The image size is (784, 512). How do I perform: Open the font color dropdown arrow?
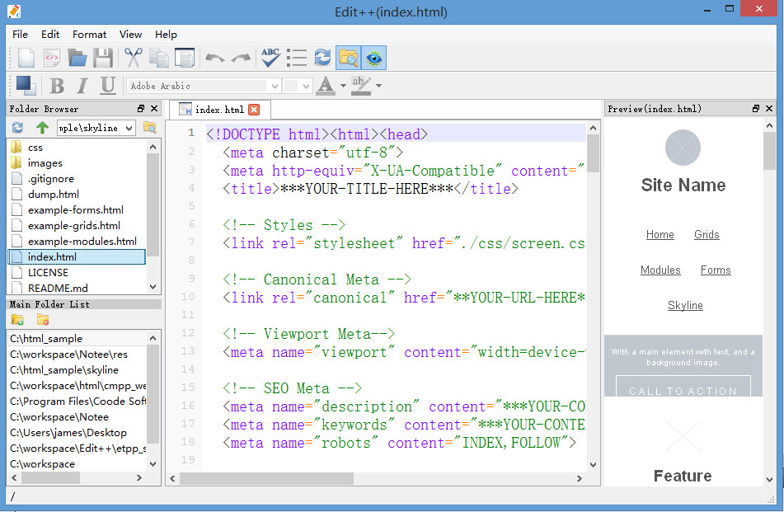point(343,86)
